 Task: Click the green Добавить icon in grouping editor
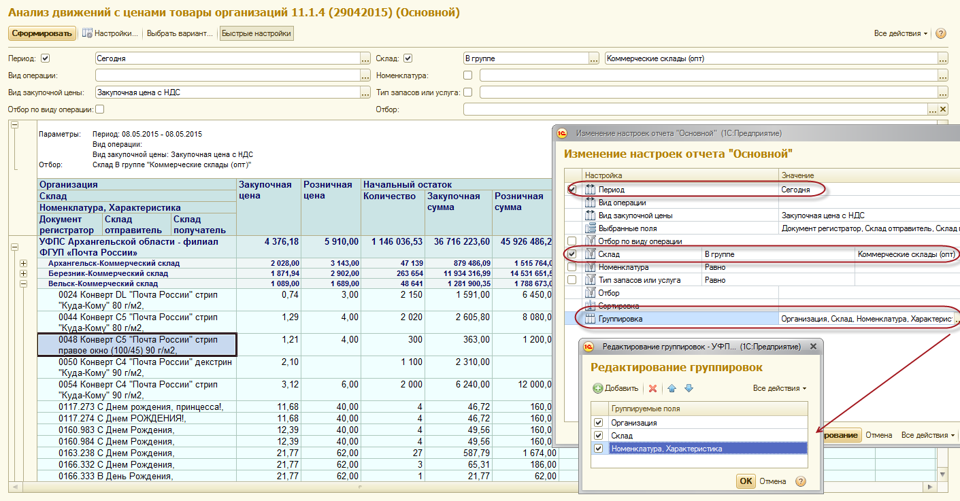coord(598,389)
